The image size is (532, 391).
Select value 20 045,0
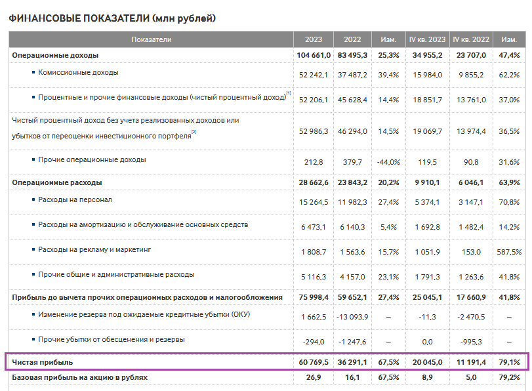[x=427, y=362]
